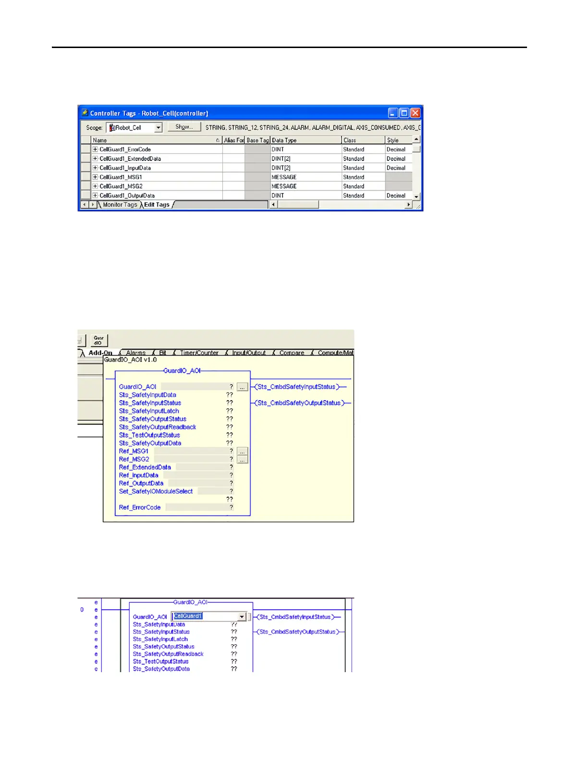Expand the CellGuard1_ErrorCode tag
Viewport: 588px width, 761px height.
[95, 149]
